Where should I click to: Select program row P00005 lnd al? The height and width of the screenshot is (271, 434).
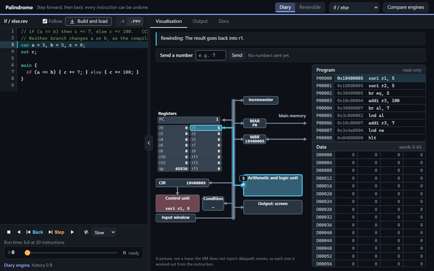[x=369, y=116]
